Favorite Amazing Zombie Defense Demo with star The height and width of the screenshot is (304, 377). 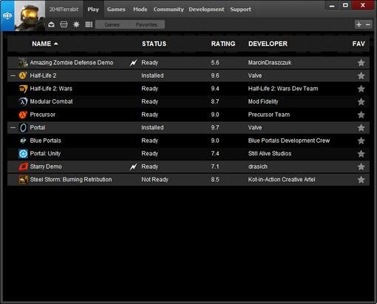coord(361,63)
